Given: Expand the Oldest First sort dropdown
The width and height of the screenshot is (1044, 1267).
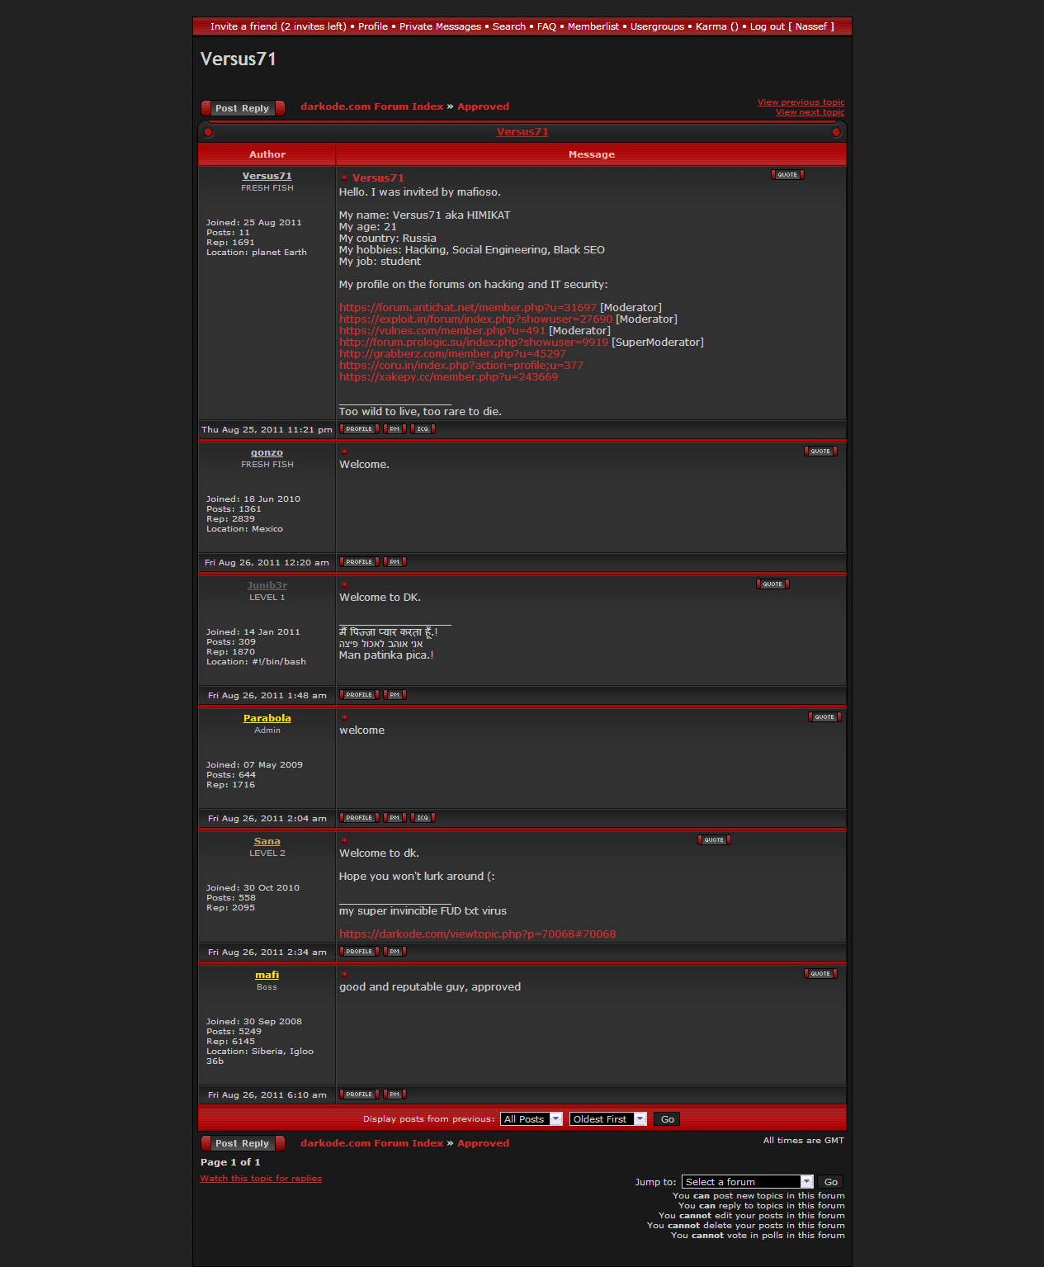Looking at the screenshot, I should (607, 1119).
